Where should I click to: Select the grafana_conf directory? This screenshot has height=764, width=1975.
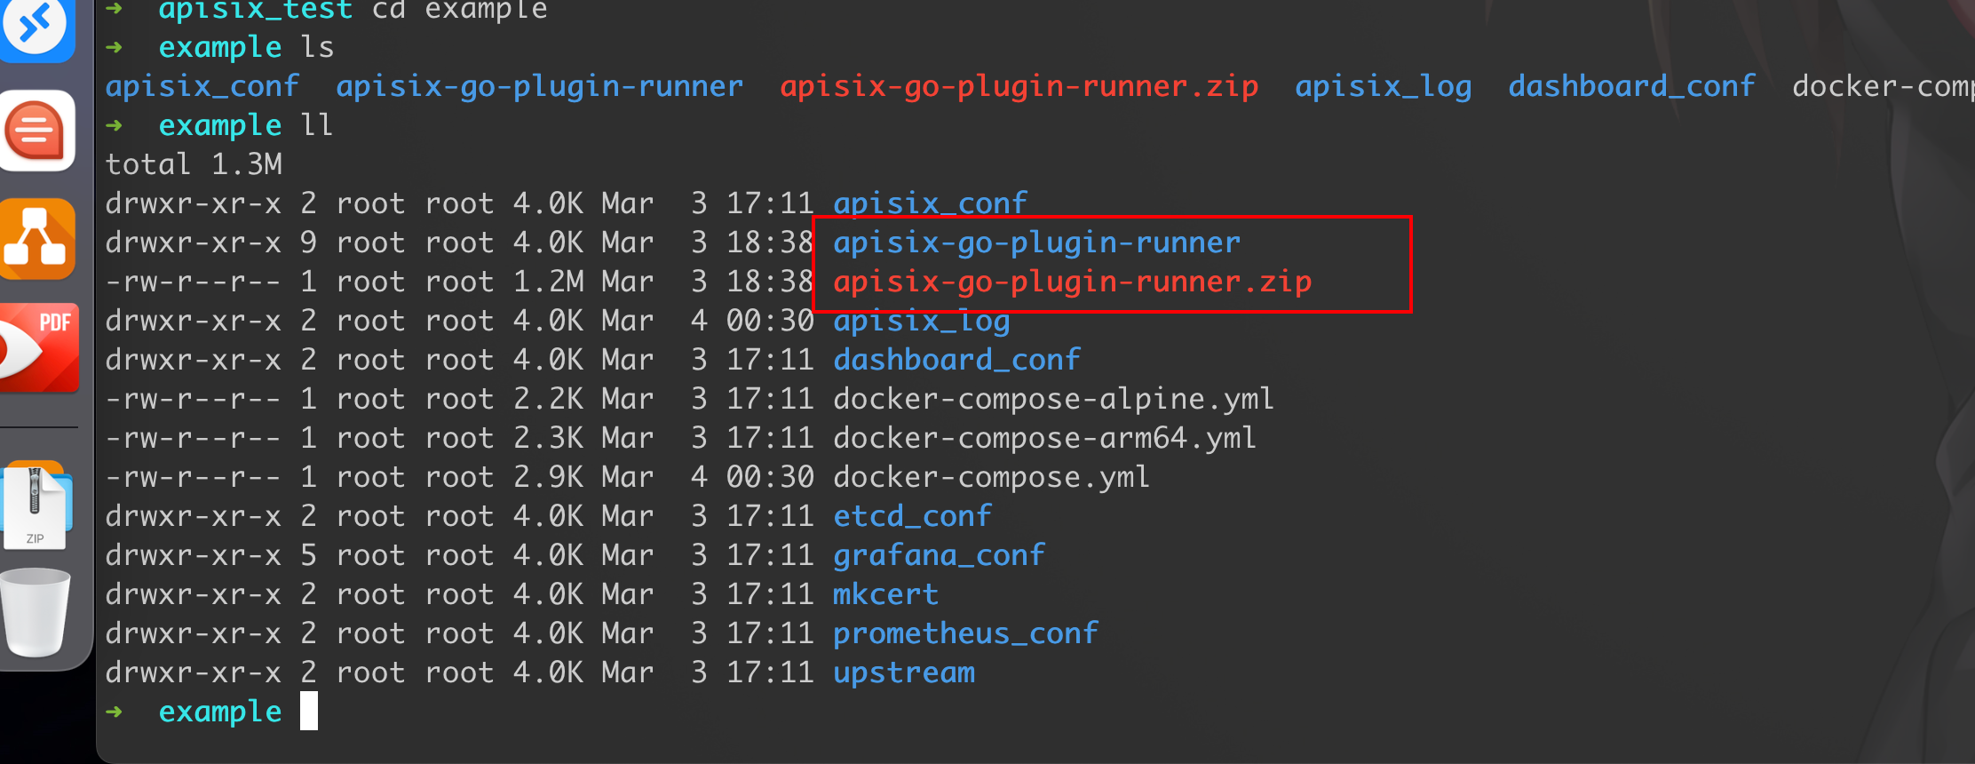pyautogui.click(x=939, y=554)
